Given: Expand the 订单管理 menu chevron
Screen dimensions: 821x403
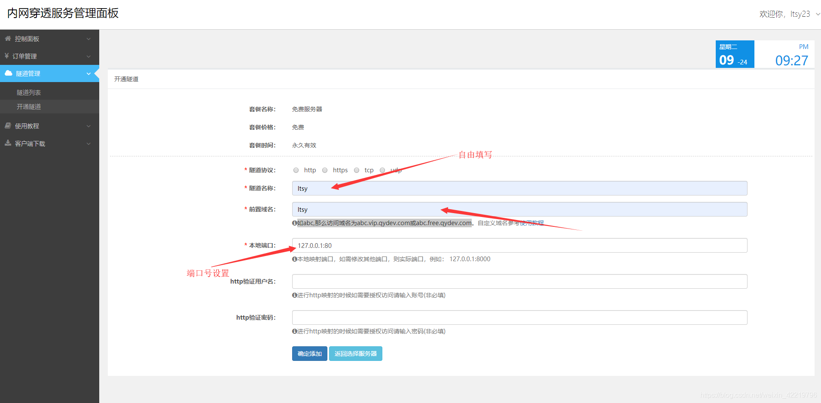Looking at the screenshot, I should pyautogui.click(x=89, y=56).
